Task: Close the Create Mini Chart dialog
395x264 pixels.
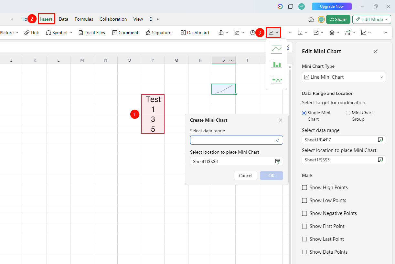Action: pyautogui.click(x=281, y=120)
